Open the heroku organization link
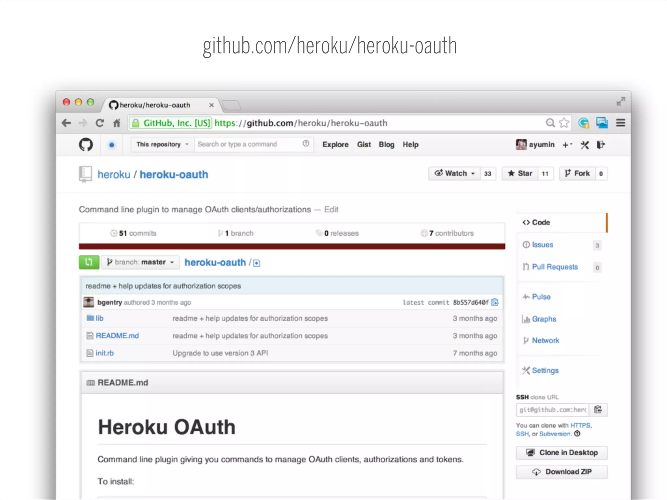This screenshot has height=500, width=667. point(114,174)
